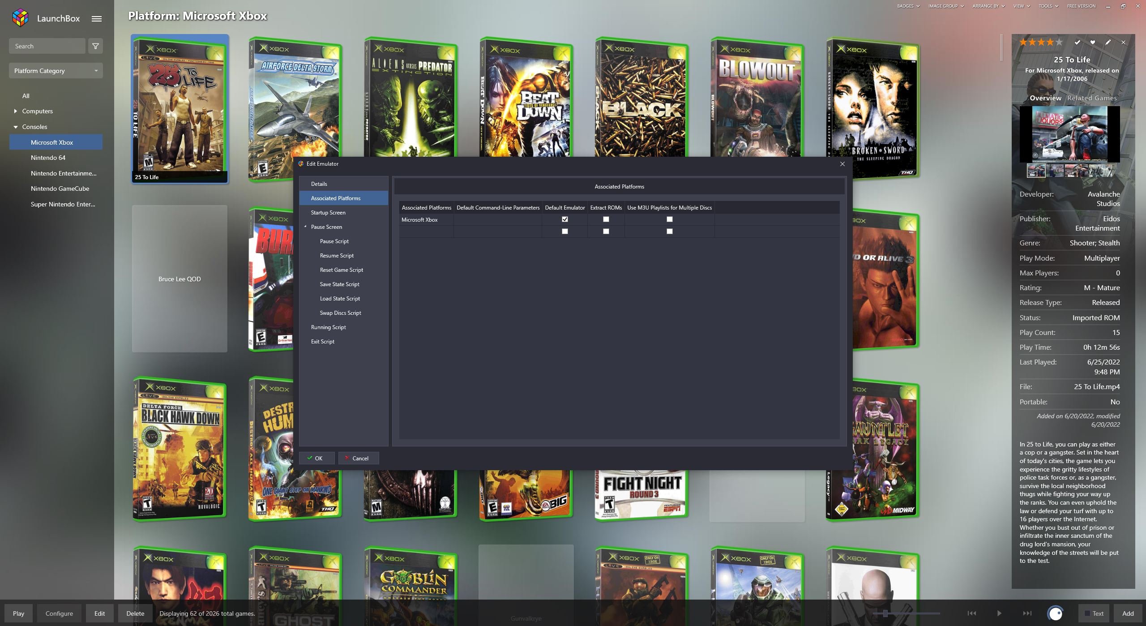
Task: Click the Configure button
Action: [x=59, y=613]
